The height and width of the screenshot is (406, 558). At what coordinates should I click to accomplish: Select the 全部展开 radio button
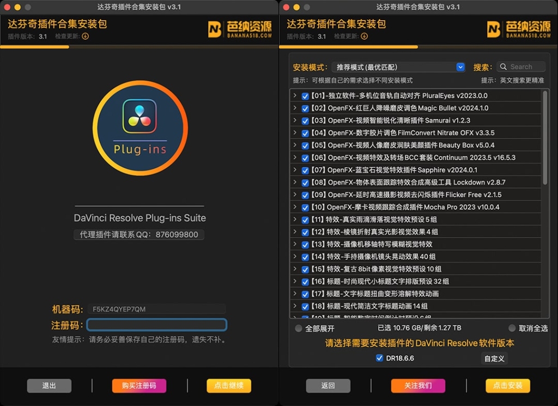298,329
